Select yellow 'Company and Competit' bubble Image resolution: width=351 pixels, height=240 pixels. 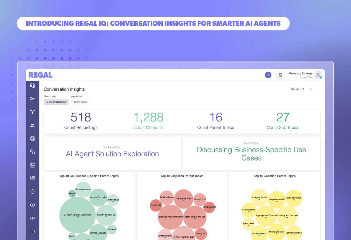pyautogui.click(x=287, y=216)
